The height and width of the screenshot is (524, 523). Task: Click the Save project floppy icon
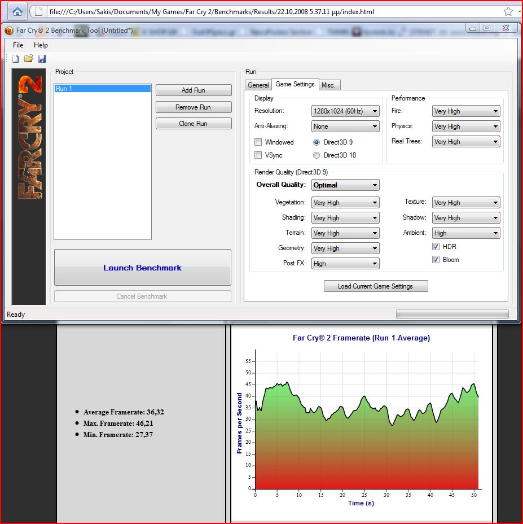click(42, 59)
